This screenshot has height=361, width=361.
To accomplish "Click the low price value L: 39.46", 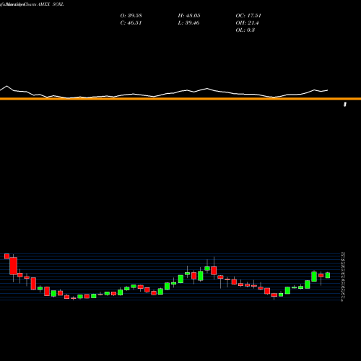I will [x=188, y=23].
